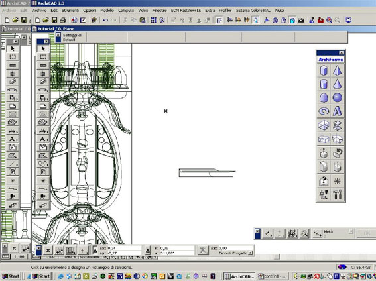The height and width of the screenshot is (281, 376).
Task: Open the Zero di Progetto dropdown arrow
Action: coord(251,253)
